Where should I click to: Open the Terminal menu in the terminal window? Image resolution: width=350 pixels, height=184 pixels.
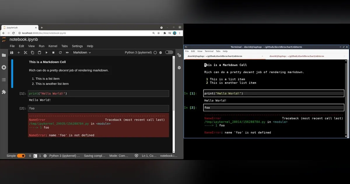209,51
